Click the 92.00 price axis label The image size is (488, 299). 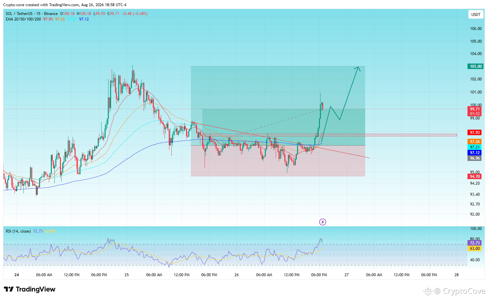tap(475, 214)
